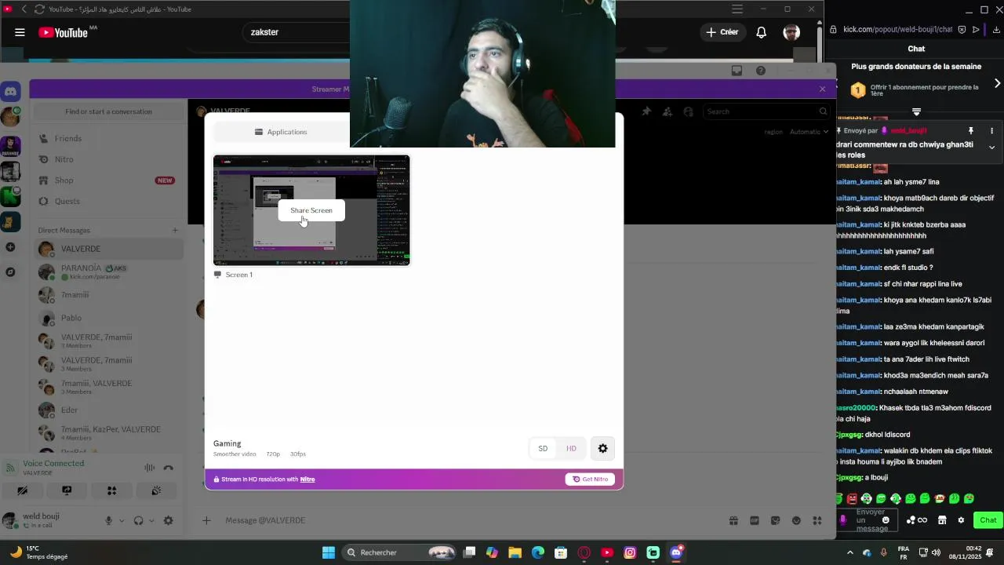The image size is (1004, 565).
Task: Click the YouTube logo
Action: click(64, 32)
